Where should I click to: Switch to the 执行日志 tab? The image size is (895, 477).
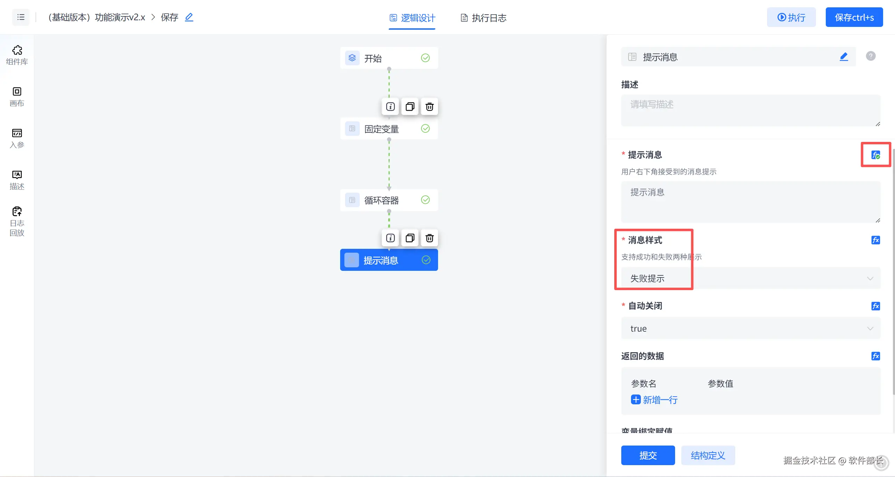pyautogui.click(x=484, y=18)
